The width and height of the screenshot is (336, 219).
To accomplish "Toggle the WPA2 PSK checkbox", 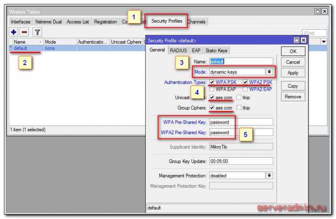I will coord(245,82).
